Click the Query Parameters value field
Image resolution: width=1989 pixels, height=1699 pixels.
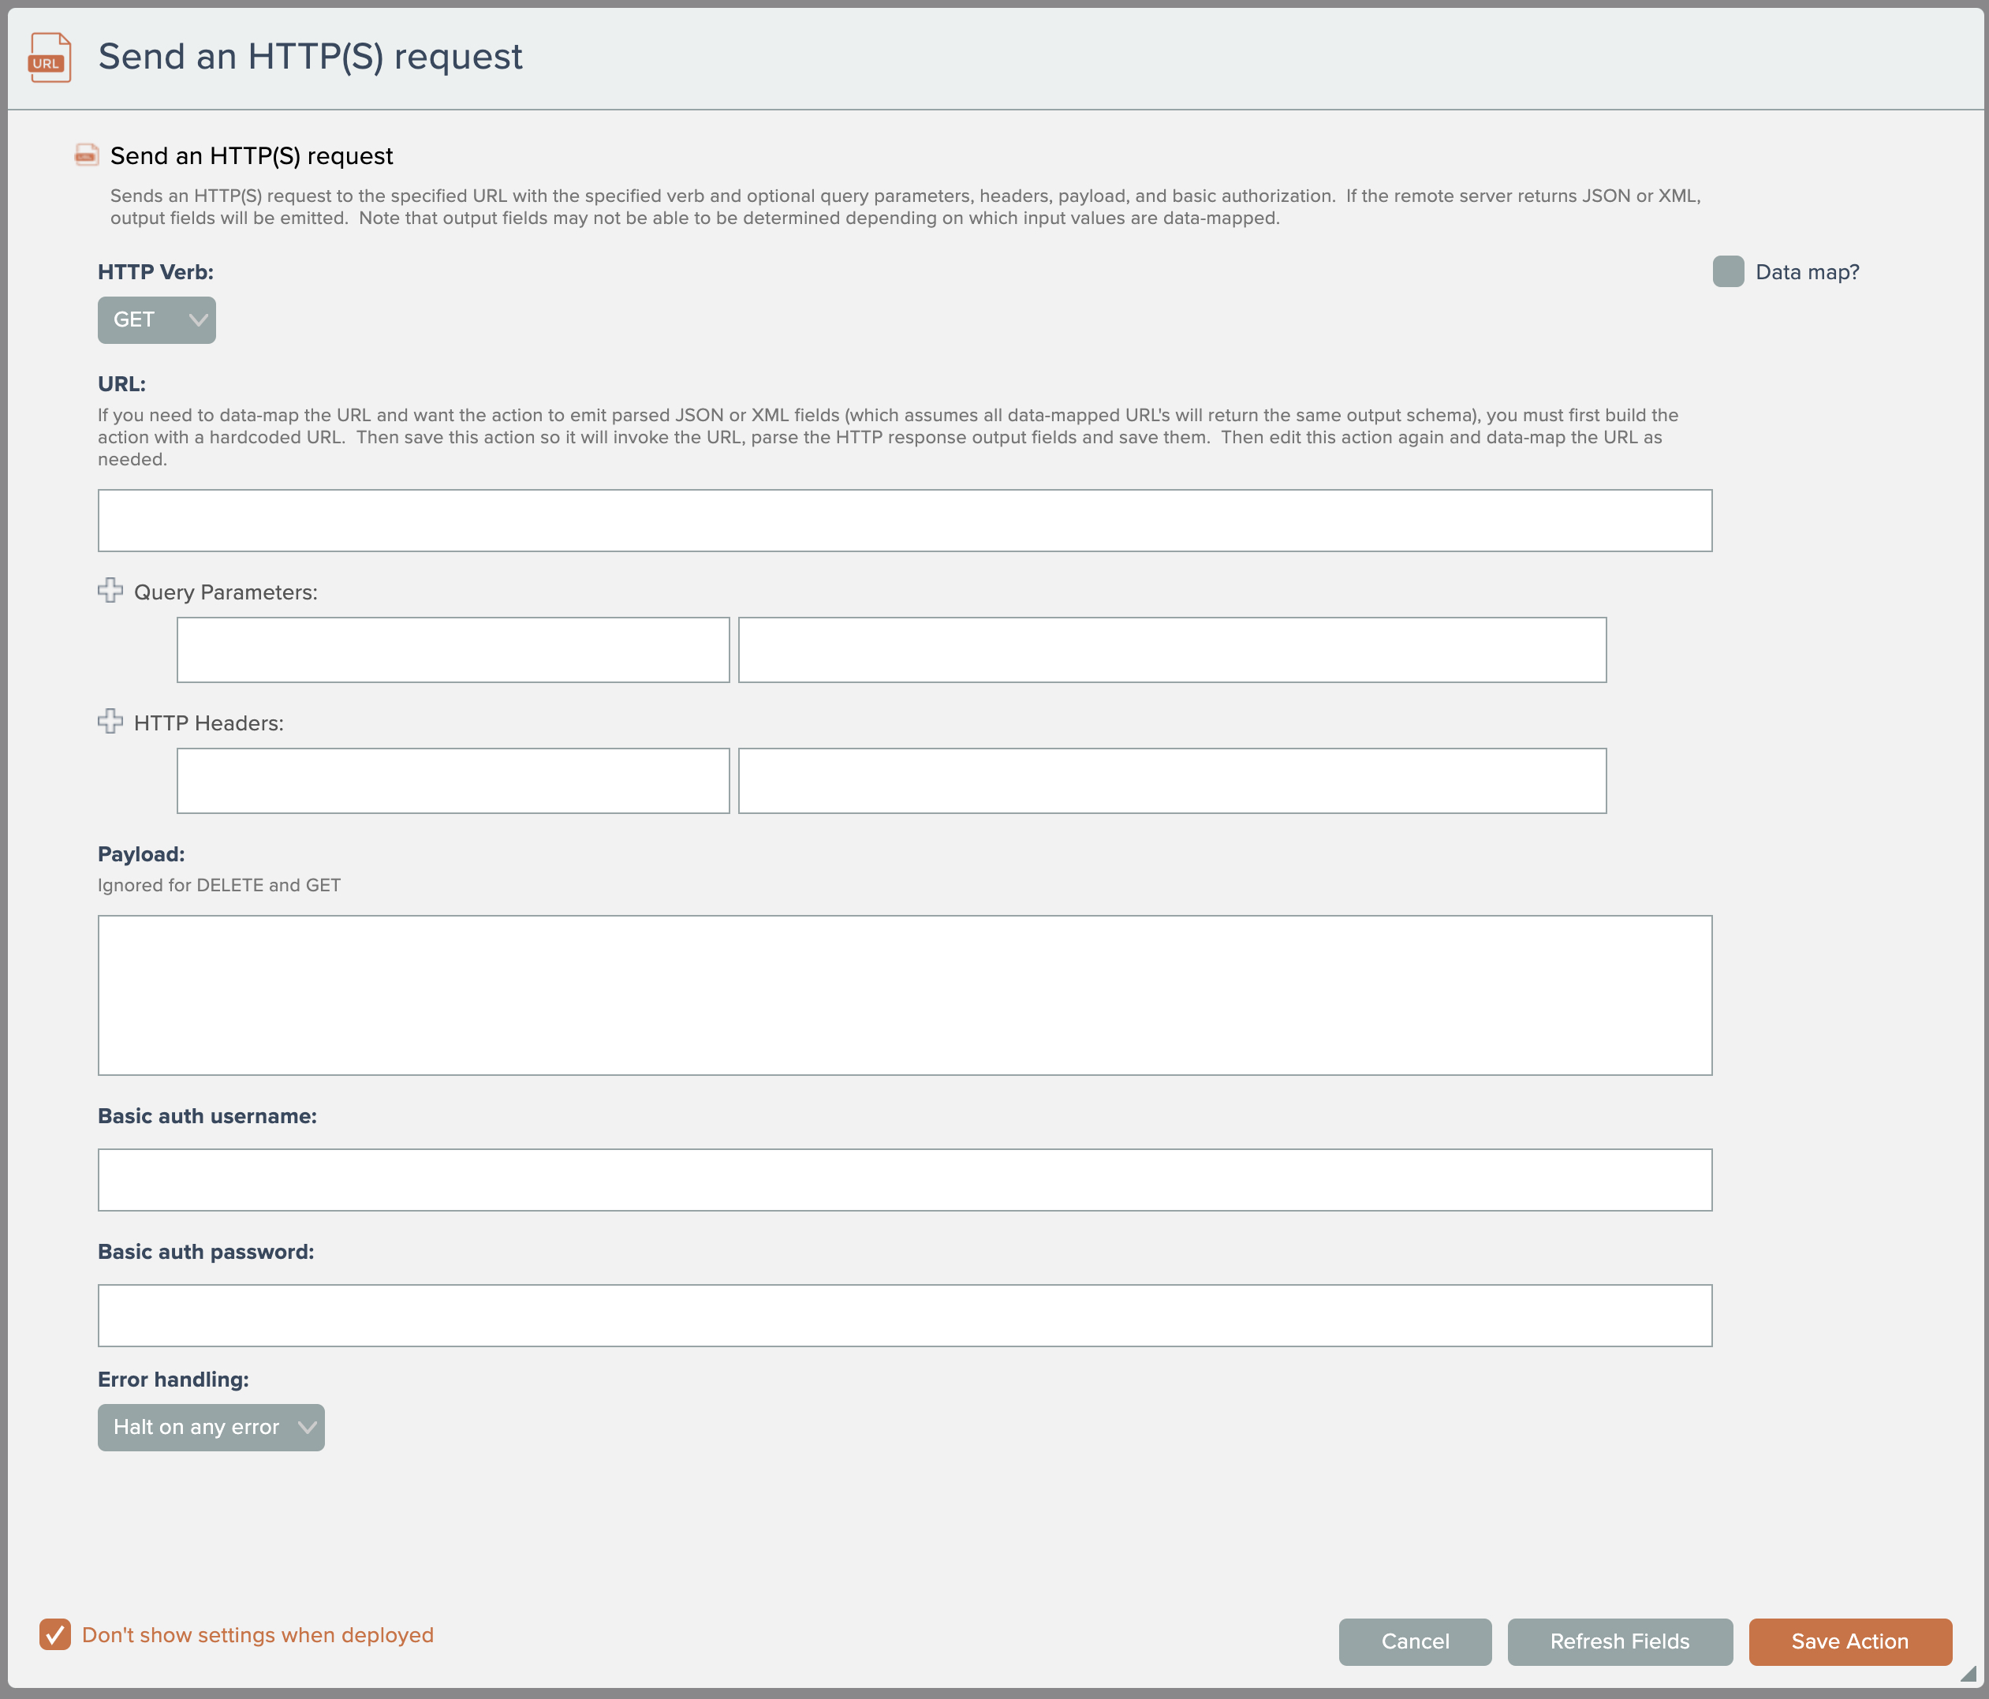pyautogui.click(x=1172, y=650)
